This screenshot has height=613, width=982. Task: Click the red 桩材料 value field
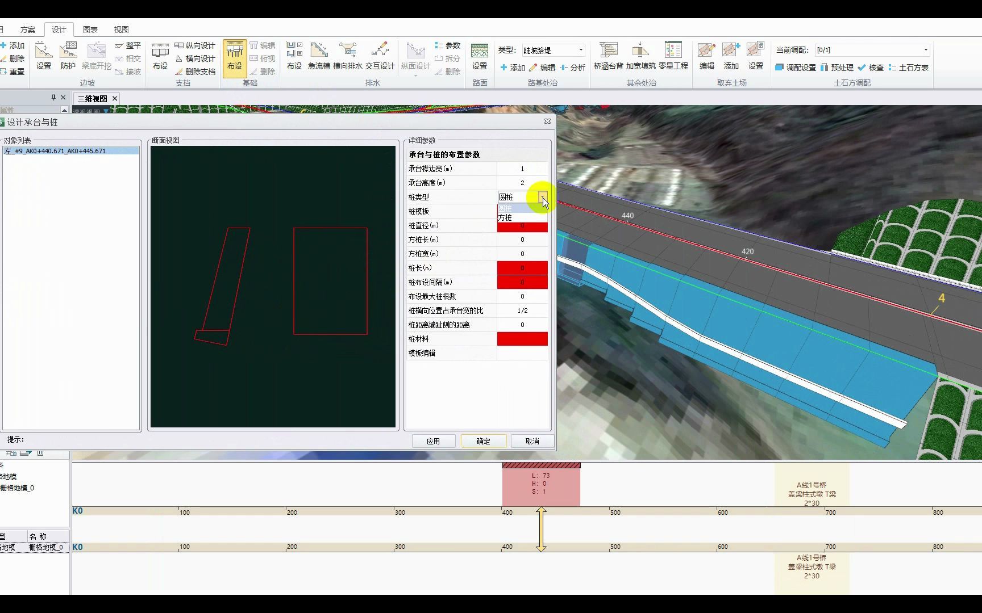(522, 338)
